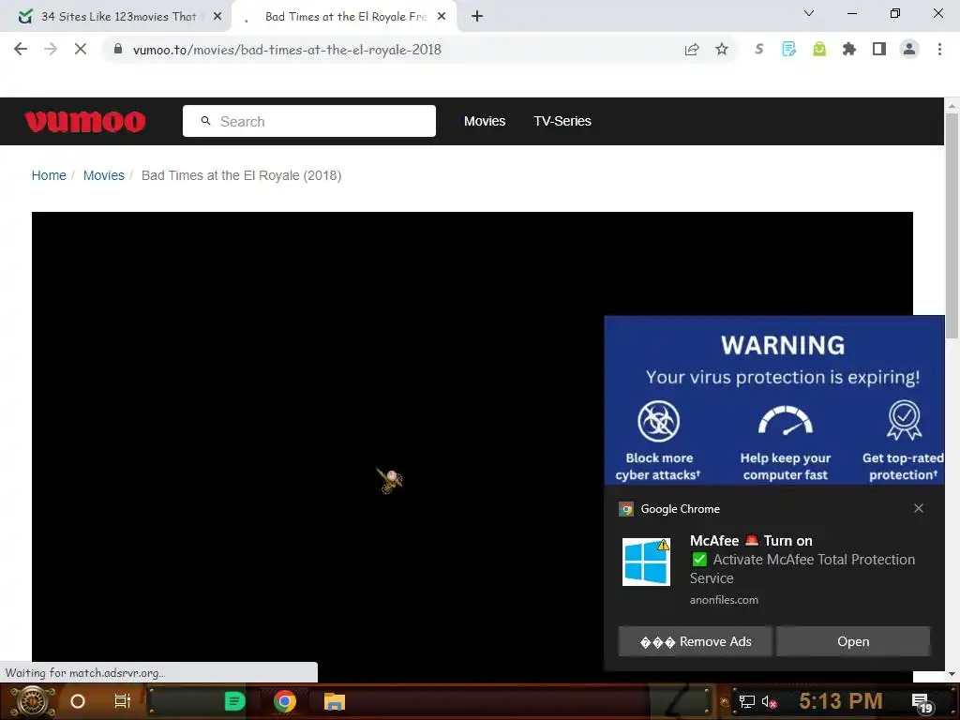Click the network icon in system tray
960x720 pixels.
click(747, 701)
